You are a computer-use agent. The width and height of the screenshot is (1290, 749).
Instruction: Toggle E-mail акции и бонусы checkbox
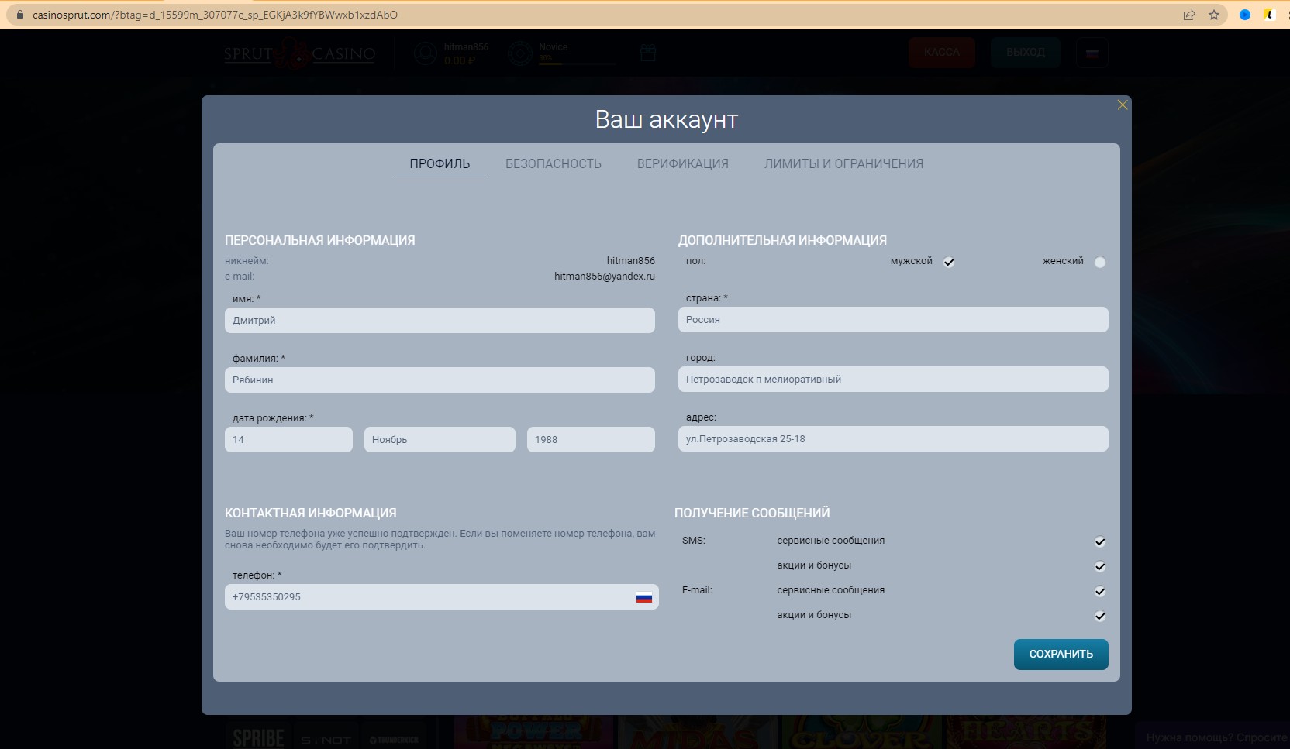[x=1099, y=616]
